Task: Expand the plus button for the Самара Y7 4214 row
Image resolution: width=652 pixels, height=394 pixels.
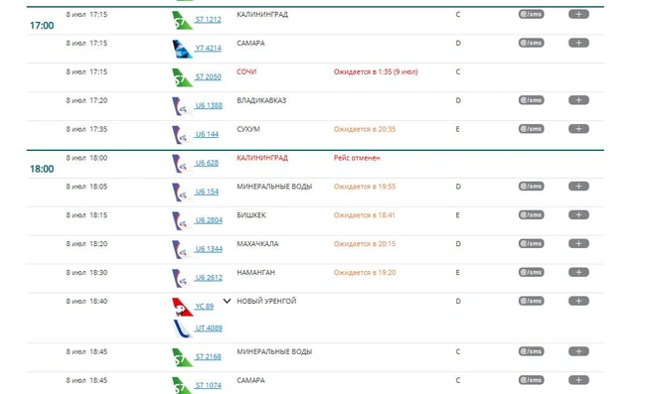Action: pos(578,43)
